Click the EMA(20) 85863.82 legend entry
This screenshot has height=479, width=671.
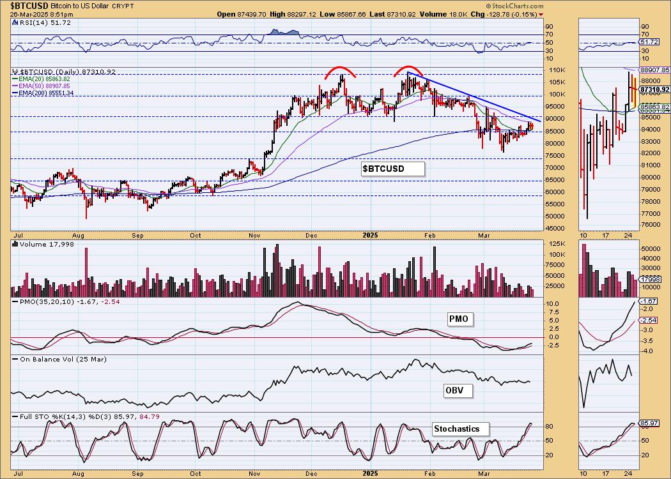point(42,79)
